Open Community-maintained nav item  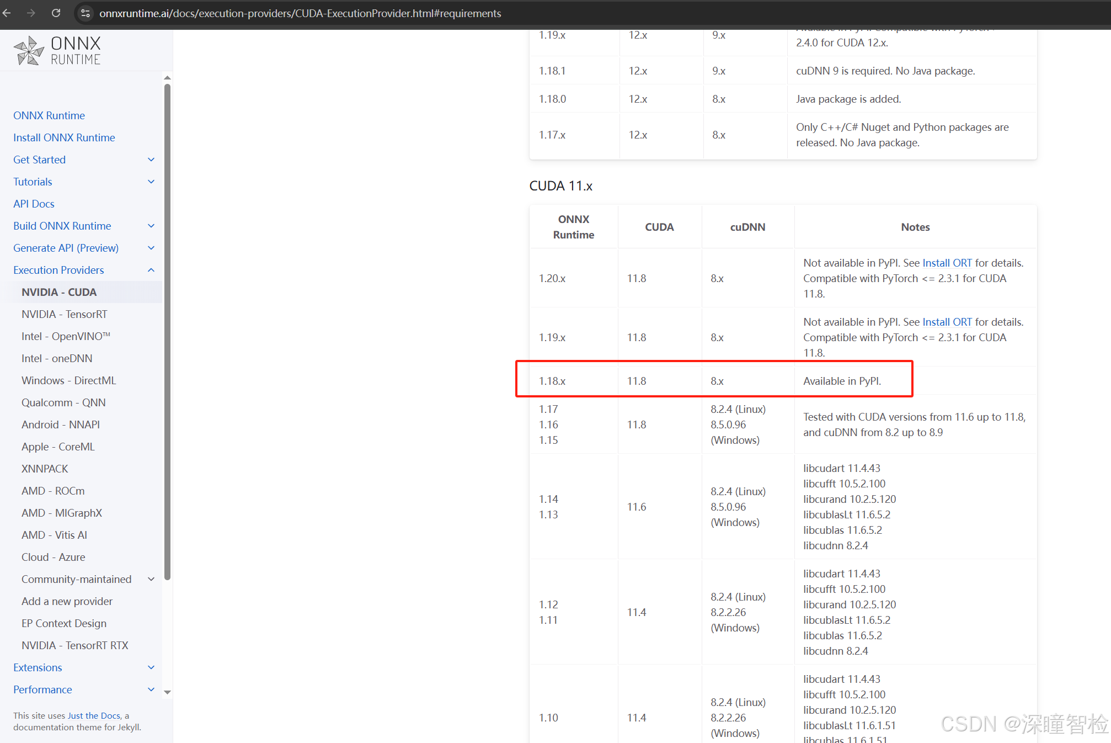click(x=77, y=579)
